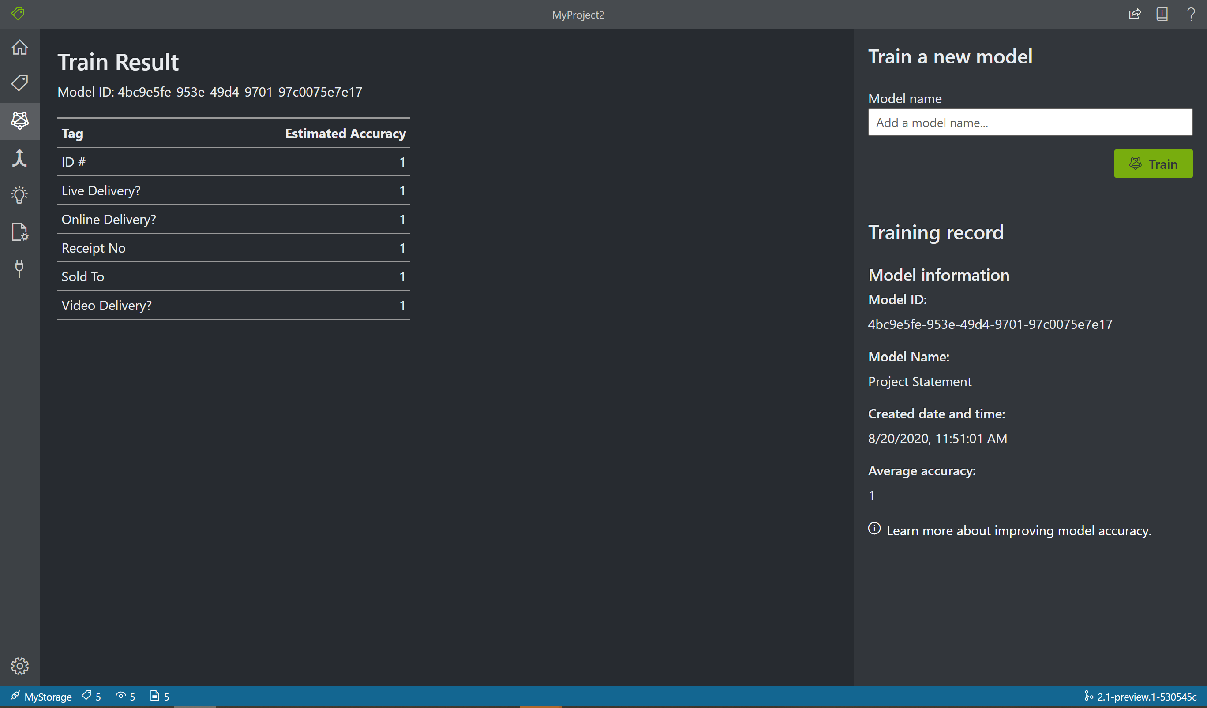Viewport: 1207px width, 708px height.
Task: Select the Receipt No tag entry
Action: click(235, 247)
